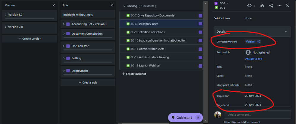Screen dimensions: 296x124
Task: Open the share icon
Action: [x=271, y=6]
